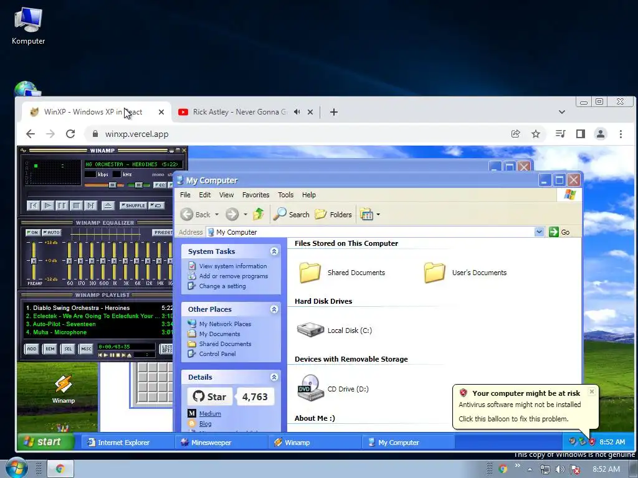Click Winamp balance slider
The image size is (638, 478).
pyautogui.click(x=138, y=185)
